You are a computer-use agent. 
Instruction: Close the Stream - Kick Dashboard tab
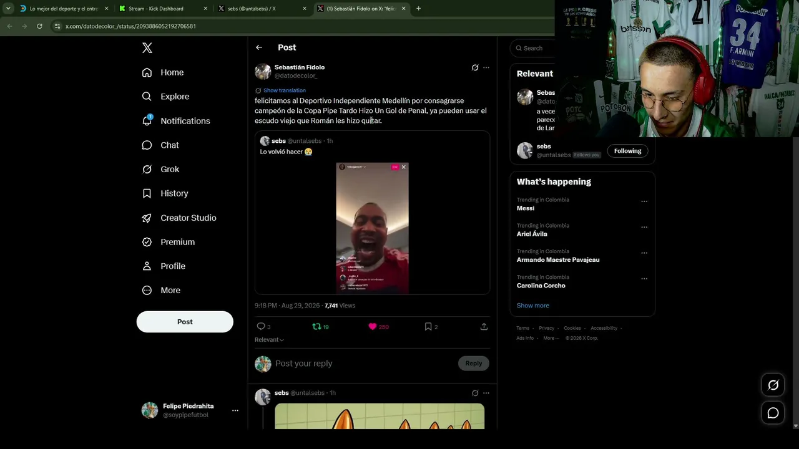pos(205,9)
